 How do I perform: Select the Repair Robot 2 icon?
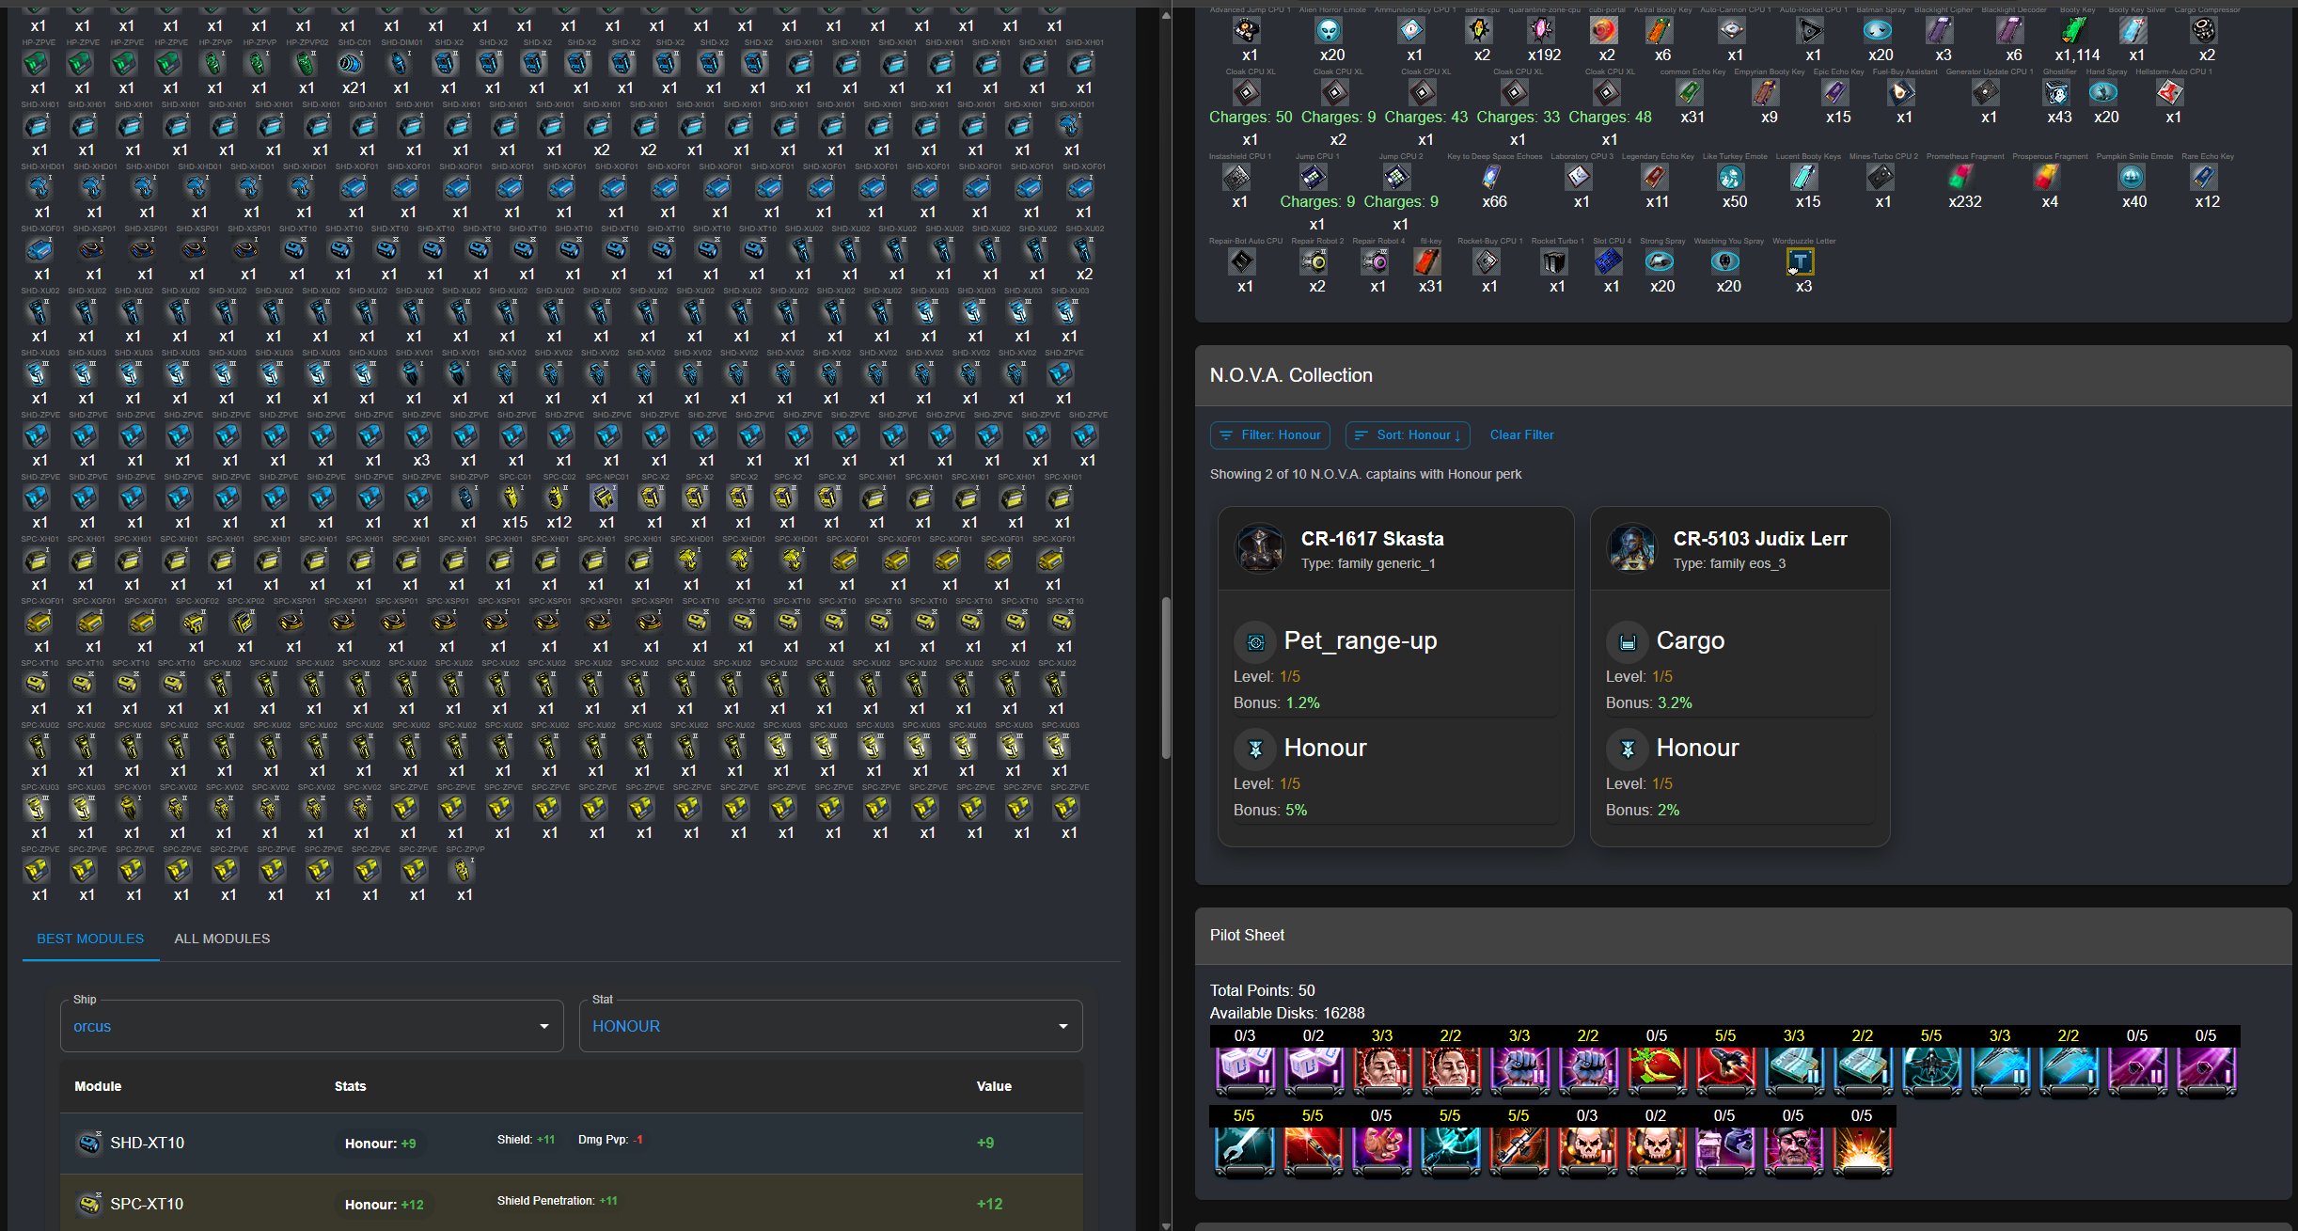[x=1314, y=261]
